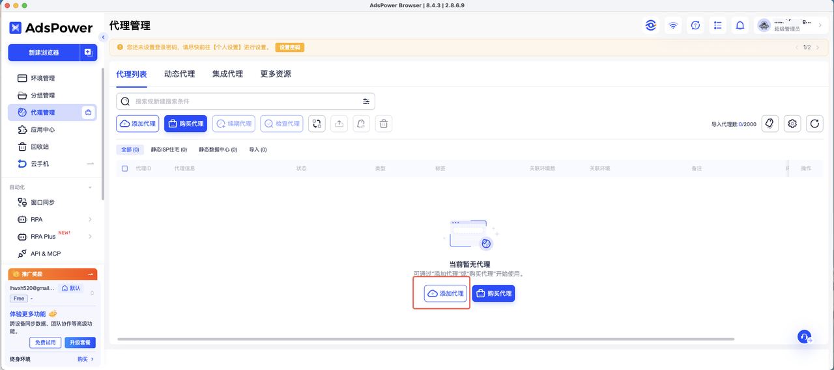Filter by 静态ISP住宅 (0)

point(169,150)
